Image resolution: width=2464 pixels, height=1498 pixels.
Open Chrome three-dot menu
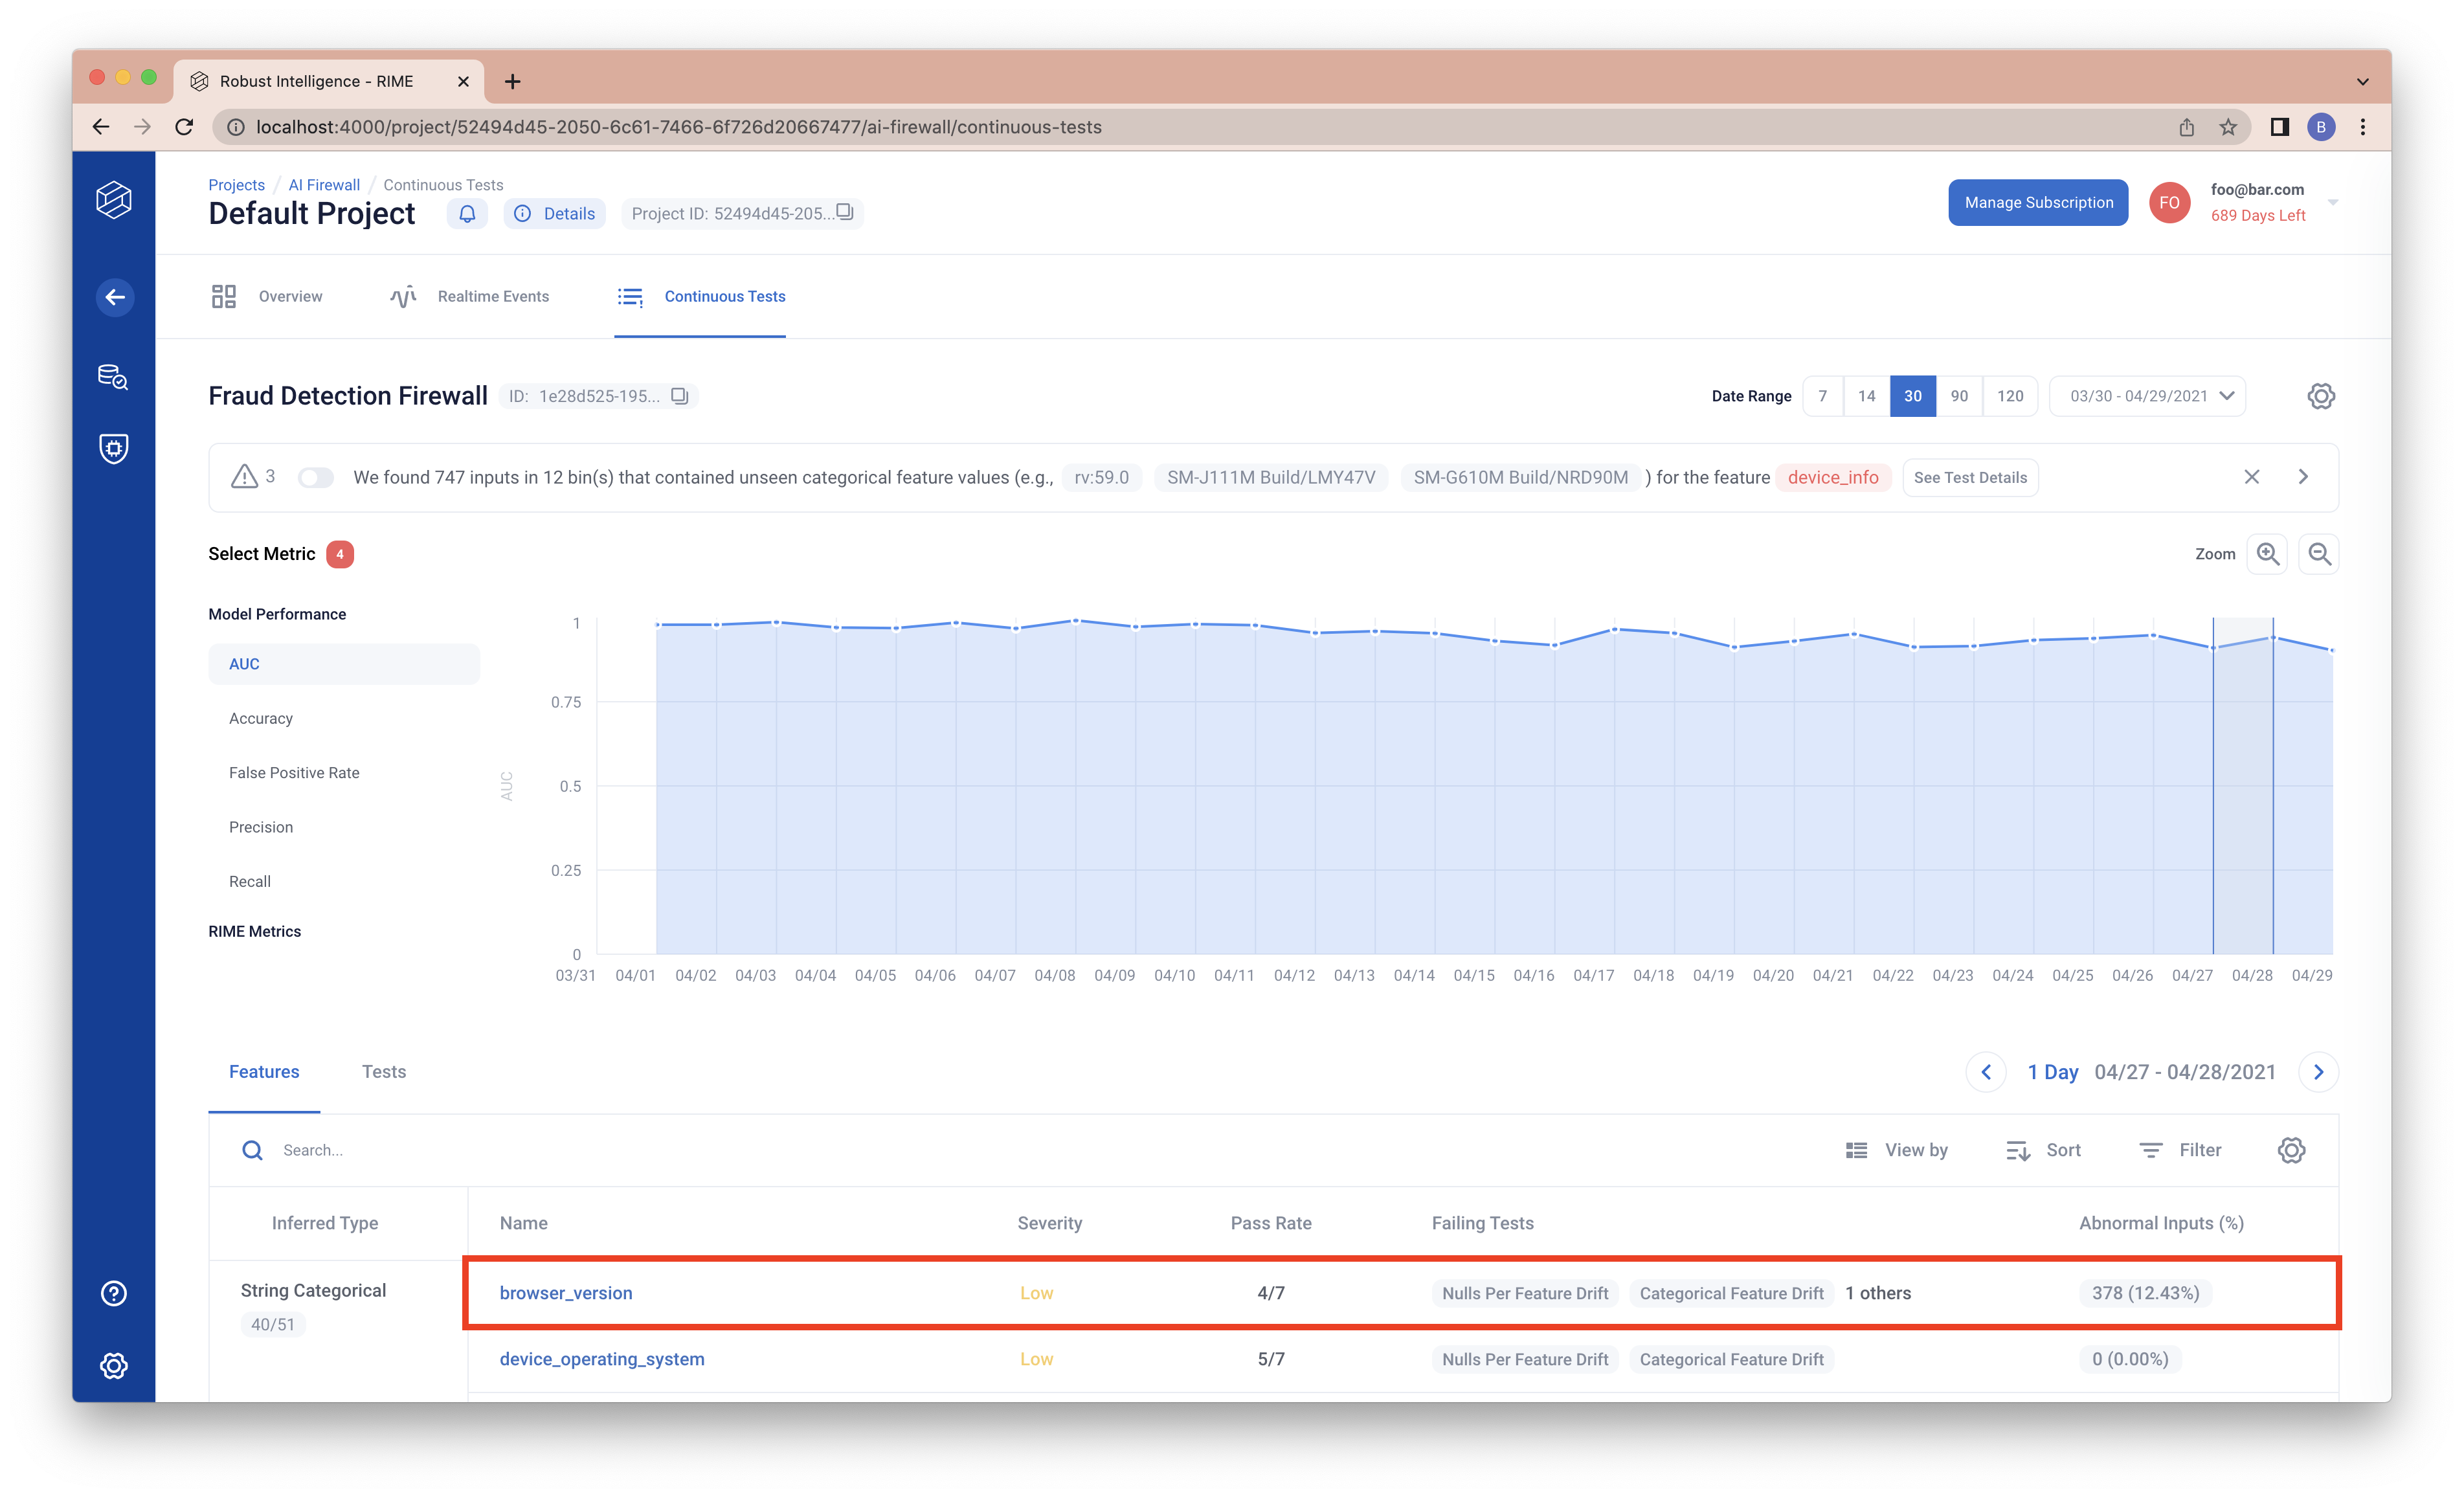pyautogui.click(x=2362, y=127)
